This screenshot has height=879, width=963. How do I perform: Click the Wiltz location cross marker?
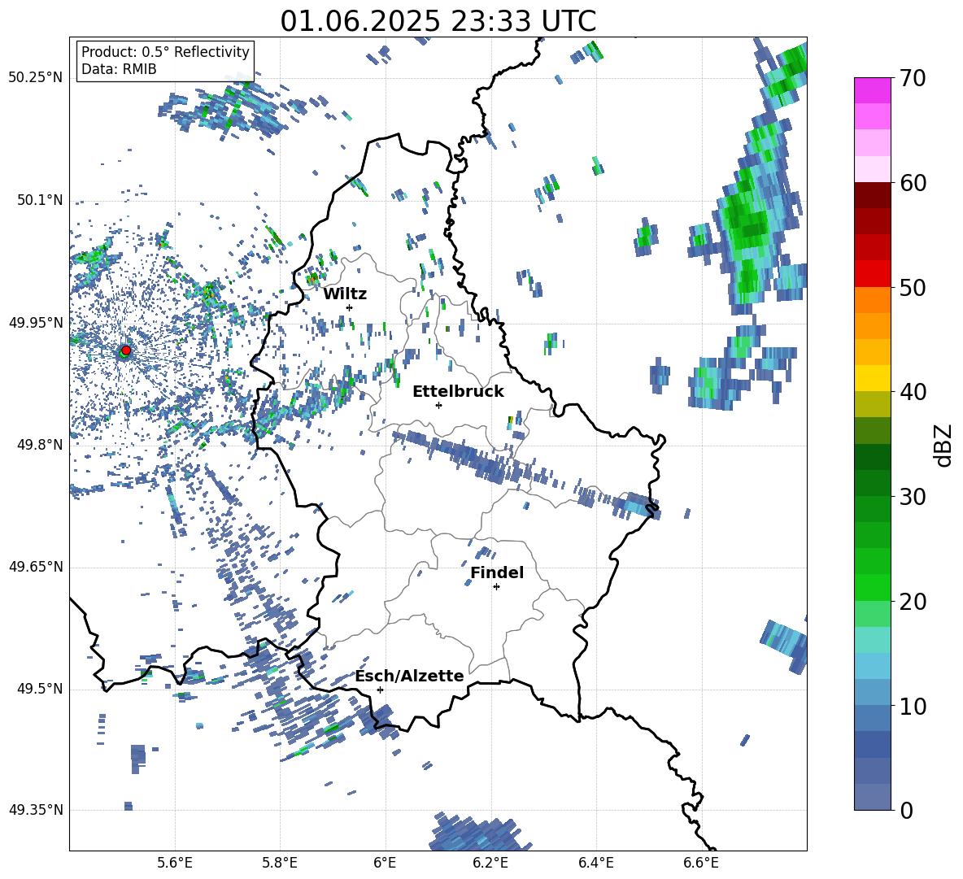pos(350,307)
